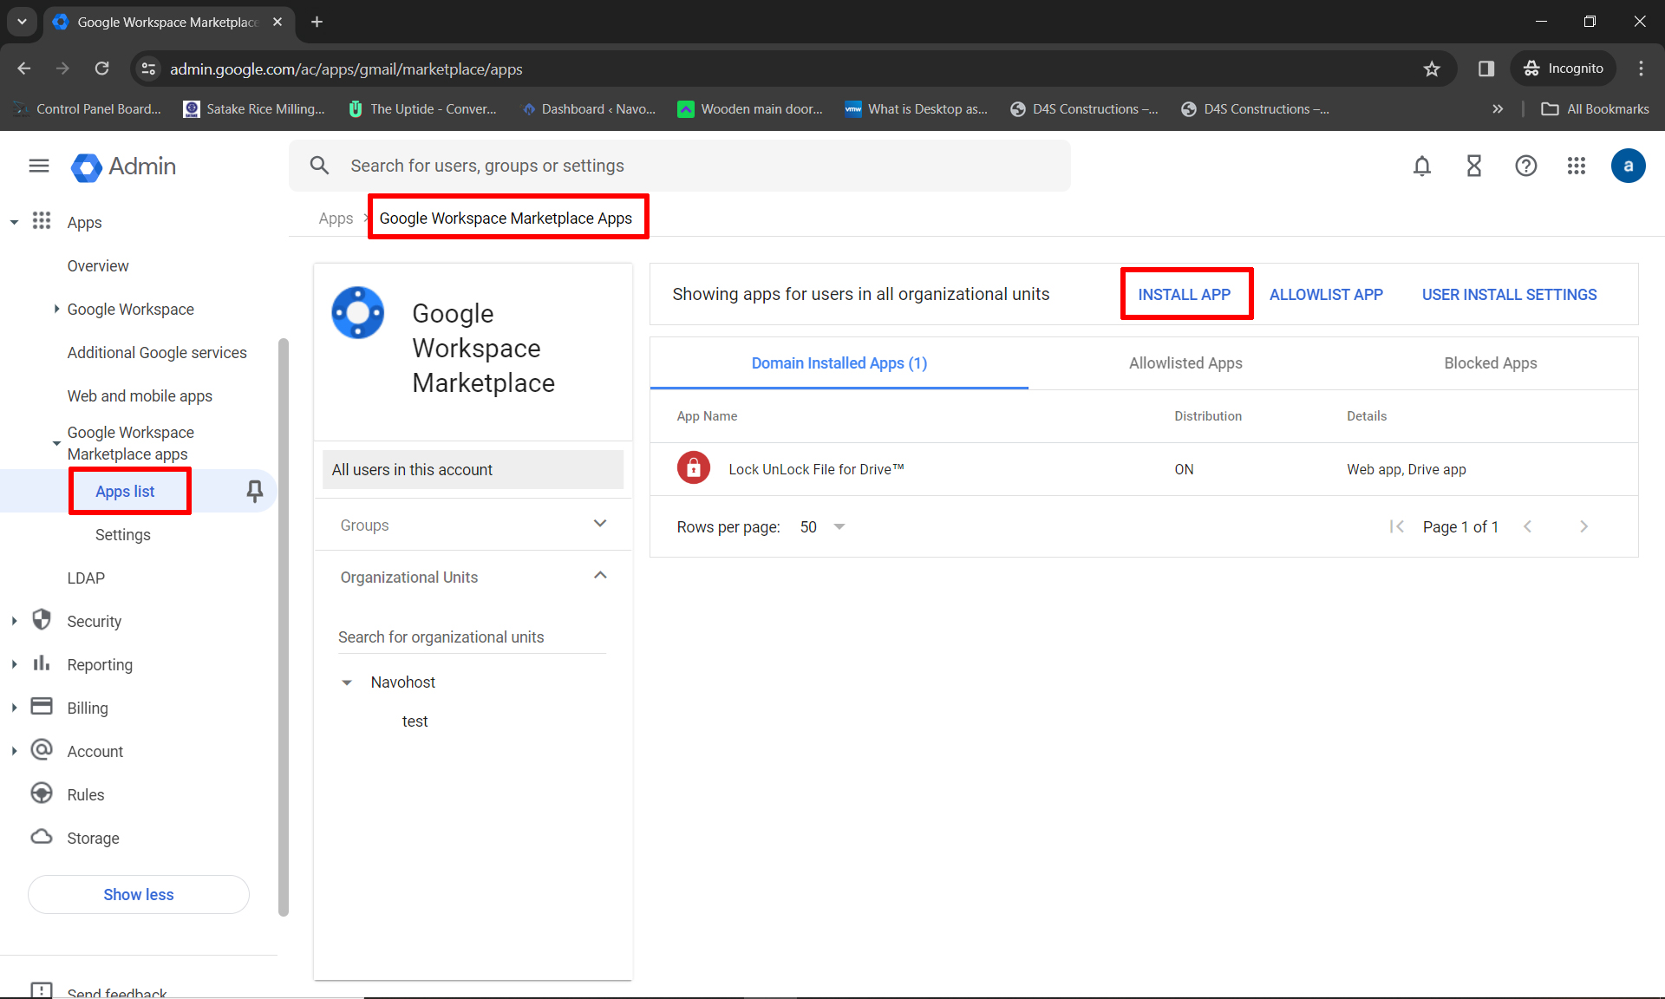
Task: Select the Security shield icon in sidebar
Action: (42, 620)
